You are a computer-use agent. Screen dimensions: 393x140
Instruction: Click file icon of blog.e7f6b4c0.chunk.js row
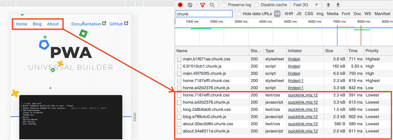(x=179, y=117)
